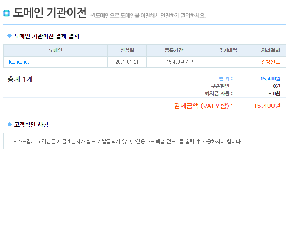Click the 총계 1개 summary text
The width and height of the screenshot is (308, 233).
20,79
